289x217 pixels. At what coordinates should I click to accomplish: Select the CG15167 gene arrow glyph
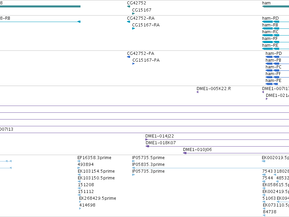point(133,14)
